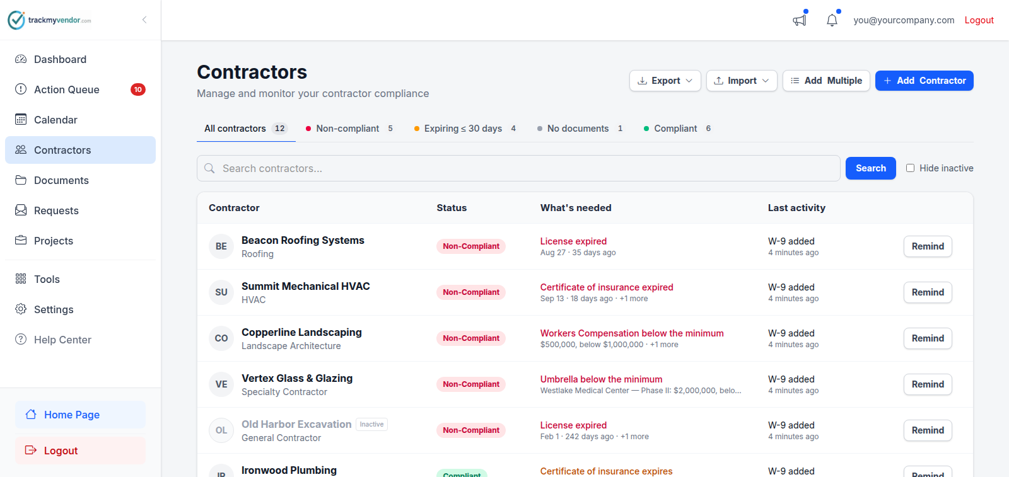This screenshot has height=477, width=1009.
Task: Switch to the Non-compliant tab
Action: pos(349,129)
